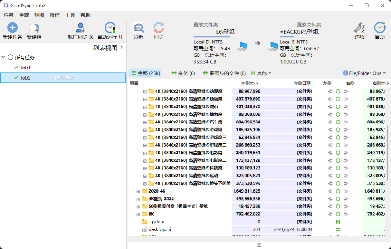Image resolution: width=391 pixels, height=249 pixels.
Task: Click left-arrow sync direction for 8K row
Action: [x=330, y=214]
